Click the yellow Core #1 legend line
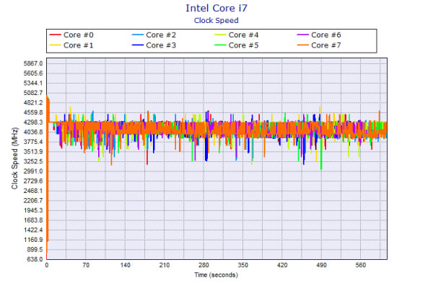The height and width of the screenshot is (288, 433). (55, 45)
